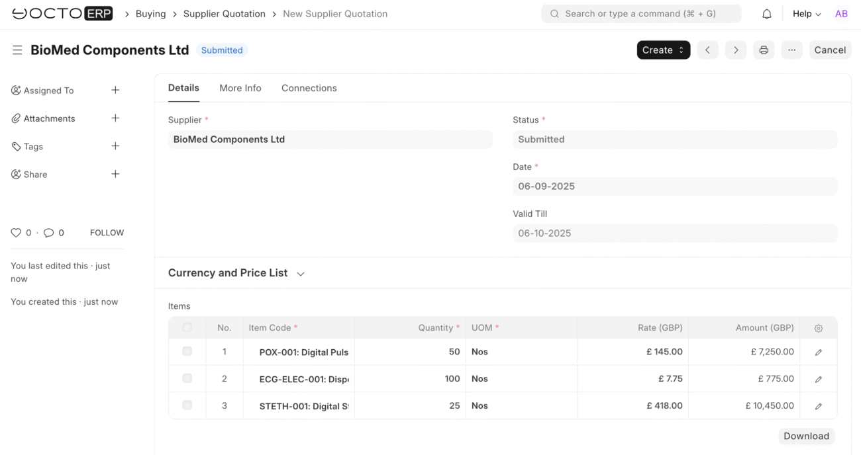
Task: Click the rate £ 145.00 cell
Action: [x=633, y=352]
